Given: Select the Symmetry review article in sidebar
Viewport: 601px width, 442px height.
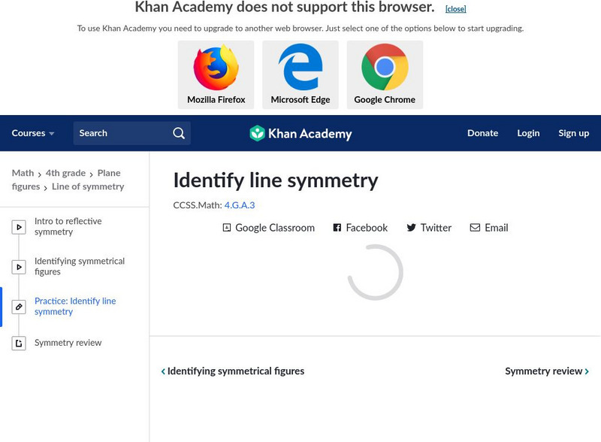Looking at the screenshot, I should pos(68,343).
